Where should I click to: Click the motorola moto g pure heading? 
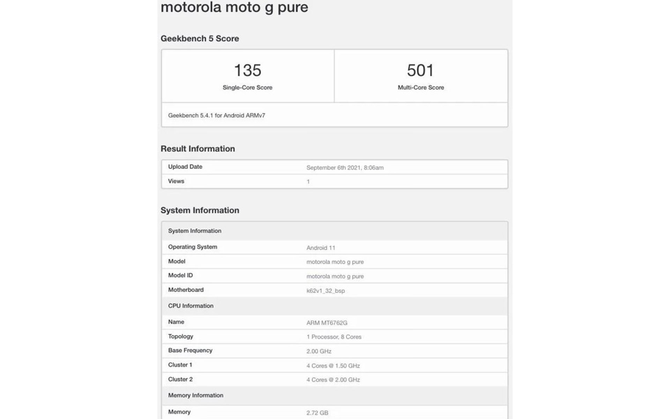coord(234,7)
